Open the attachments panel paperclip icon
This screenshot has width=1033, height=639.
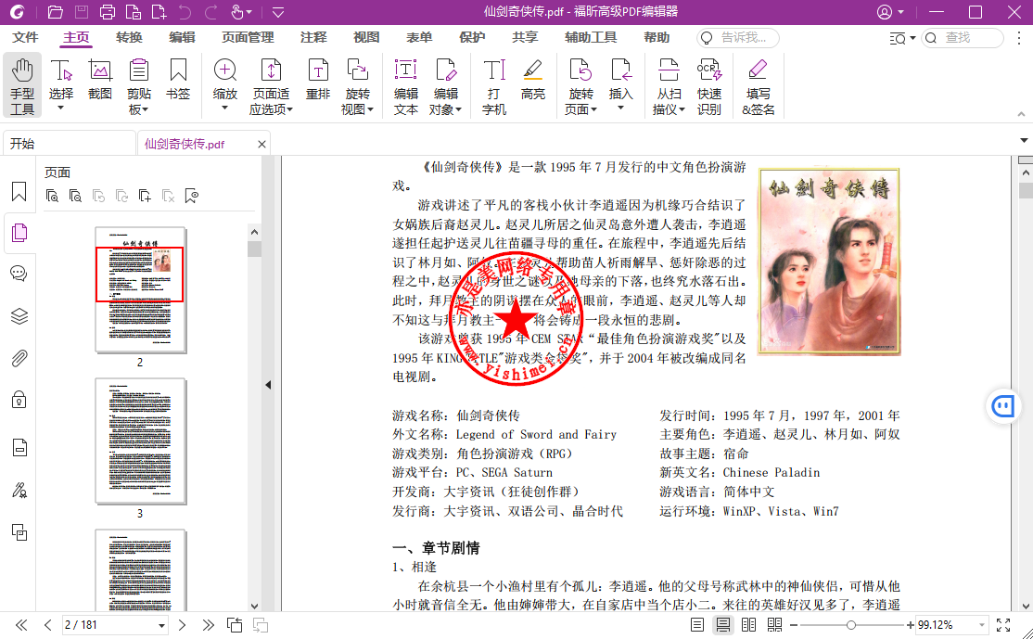(x=19, y=359)
